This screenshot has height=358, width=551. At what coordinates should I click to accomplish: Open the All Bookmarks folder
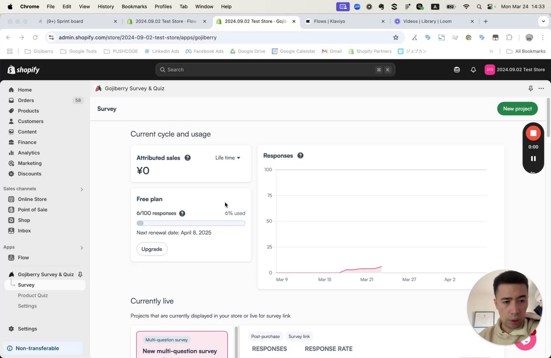(526, 51)
